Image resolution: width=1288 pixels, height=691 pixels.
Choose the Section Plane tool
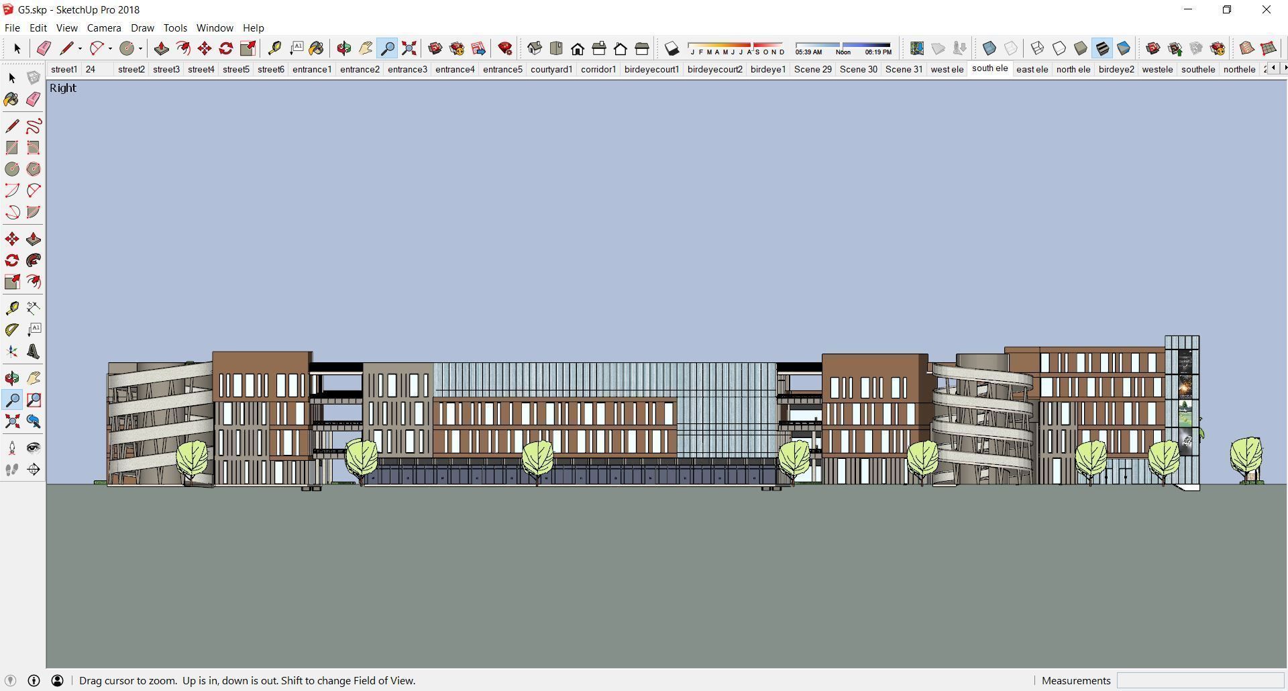pyautogui.click(x=34, y=470)
